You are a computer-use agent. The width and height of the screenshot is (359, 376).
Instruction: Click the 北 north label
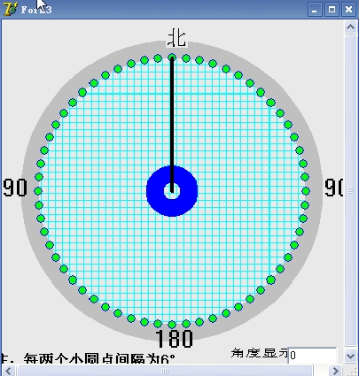click(x=176, y=38)
